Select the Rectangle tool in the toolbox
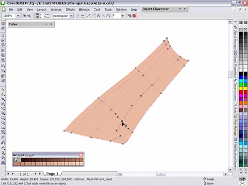Image resolution: width=248 pixels, height=186 pixels. click(3, 118)
